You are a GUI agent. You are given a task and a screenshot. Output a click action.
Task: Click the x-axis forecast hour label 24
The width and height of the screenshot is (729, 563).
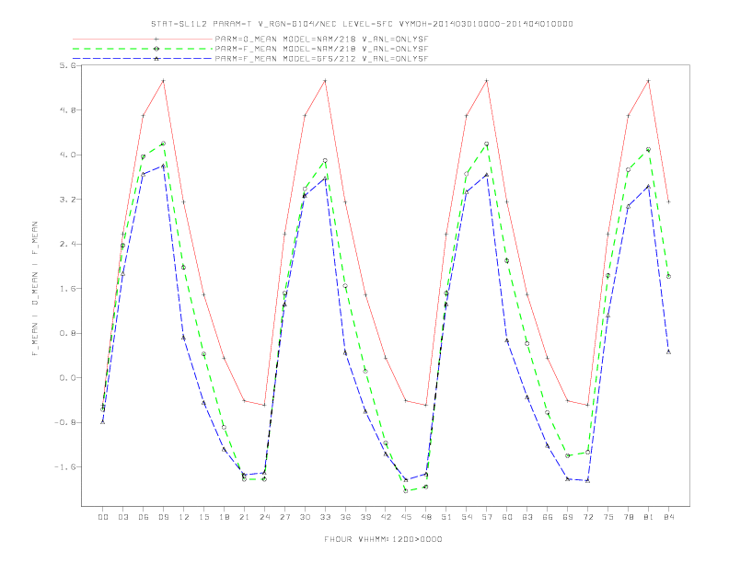click(x=264, y=517)
